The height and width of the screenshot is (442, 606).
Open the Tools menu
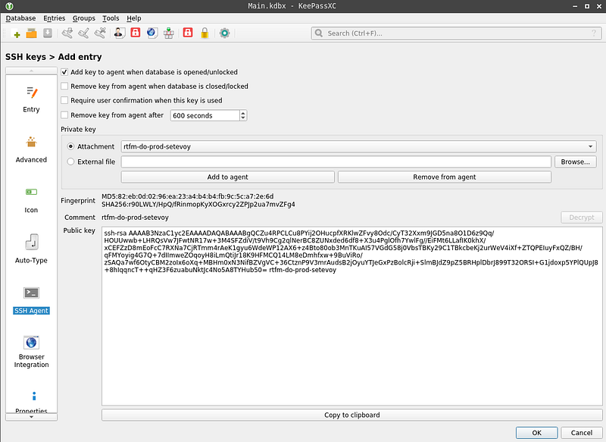pos(111,18)
